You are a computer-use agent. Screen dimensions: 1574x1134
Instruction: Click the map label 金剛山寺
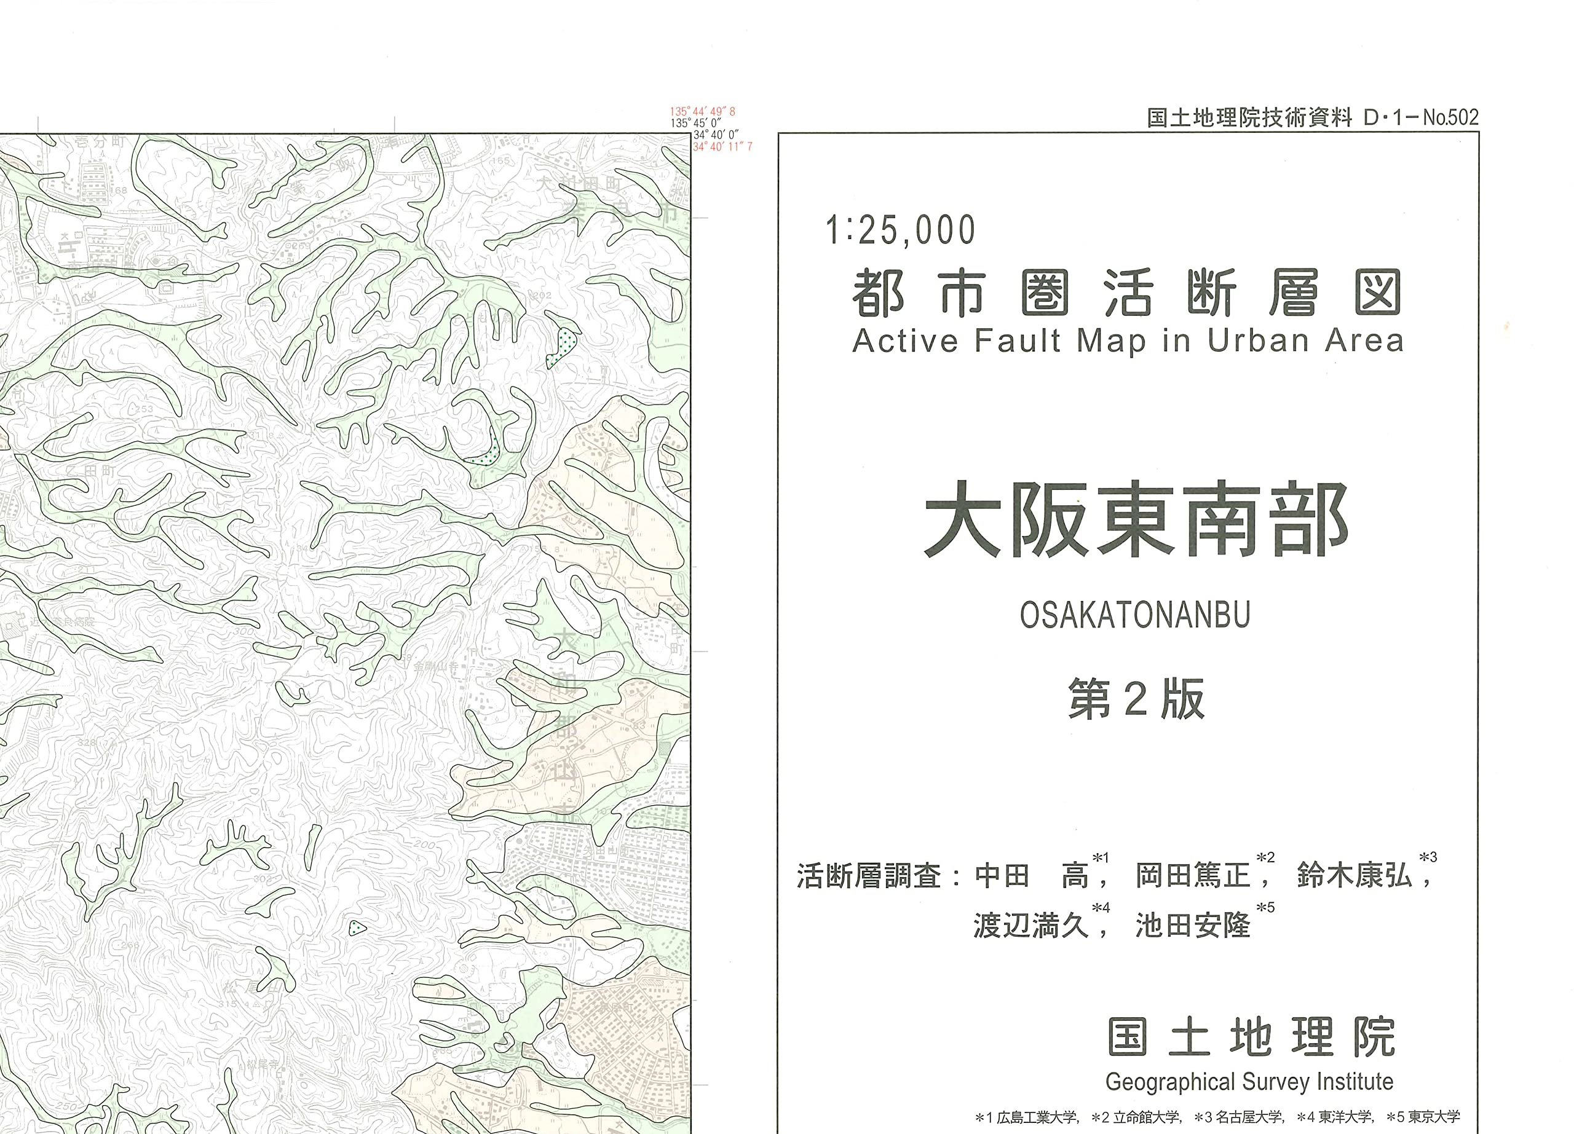[437, 666]
